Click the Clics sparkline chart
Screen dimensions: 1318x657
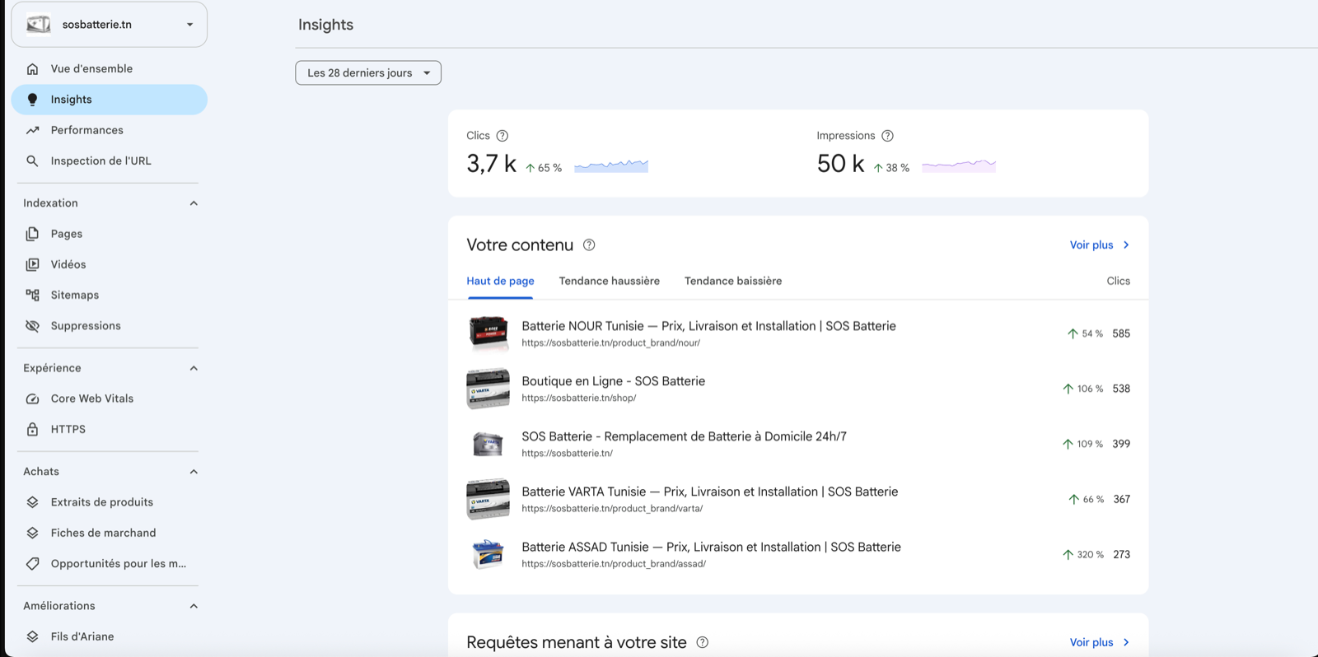(x=611, y=165)
